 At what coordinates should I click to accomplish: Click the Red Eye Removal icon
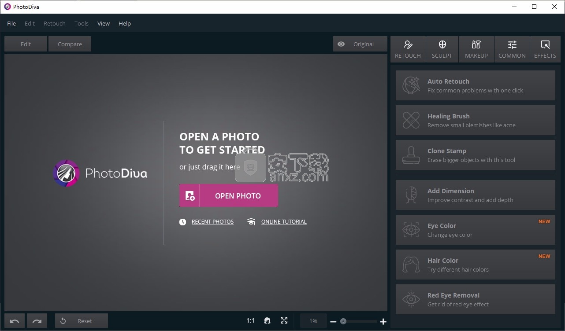pyautogui.click(x=411, y=299)
